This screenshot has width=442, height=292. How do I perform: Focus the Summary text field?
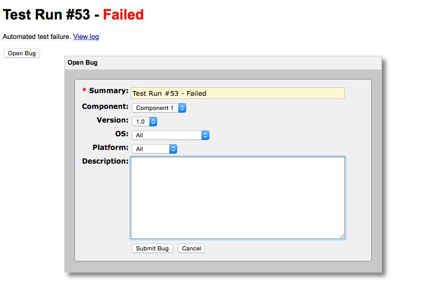pyautogui.click(x=238, y=93)
